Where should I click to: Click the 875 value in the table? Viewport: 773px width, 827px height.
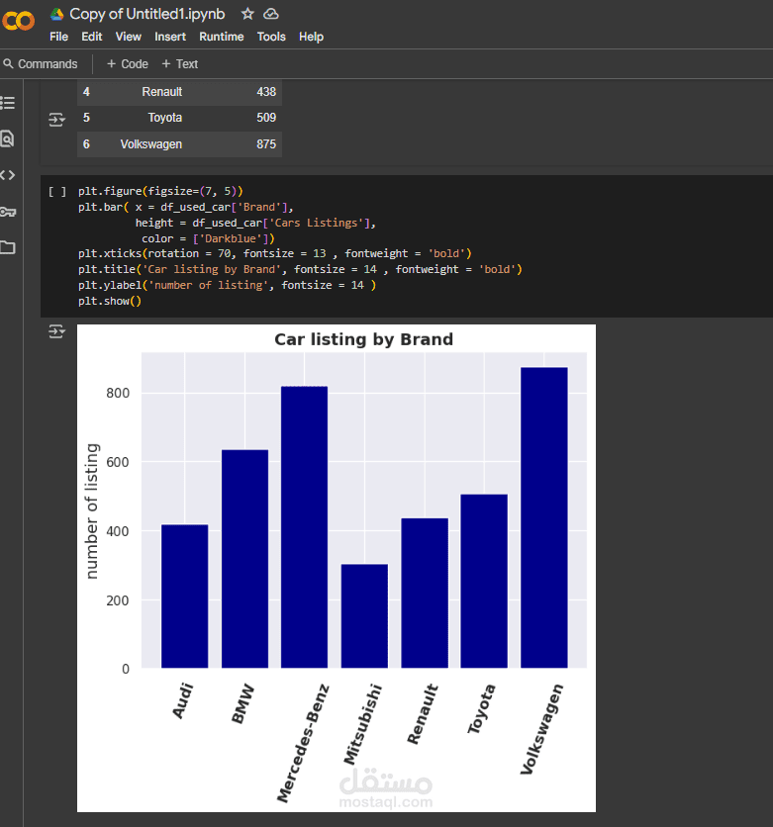click(266, 144)
